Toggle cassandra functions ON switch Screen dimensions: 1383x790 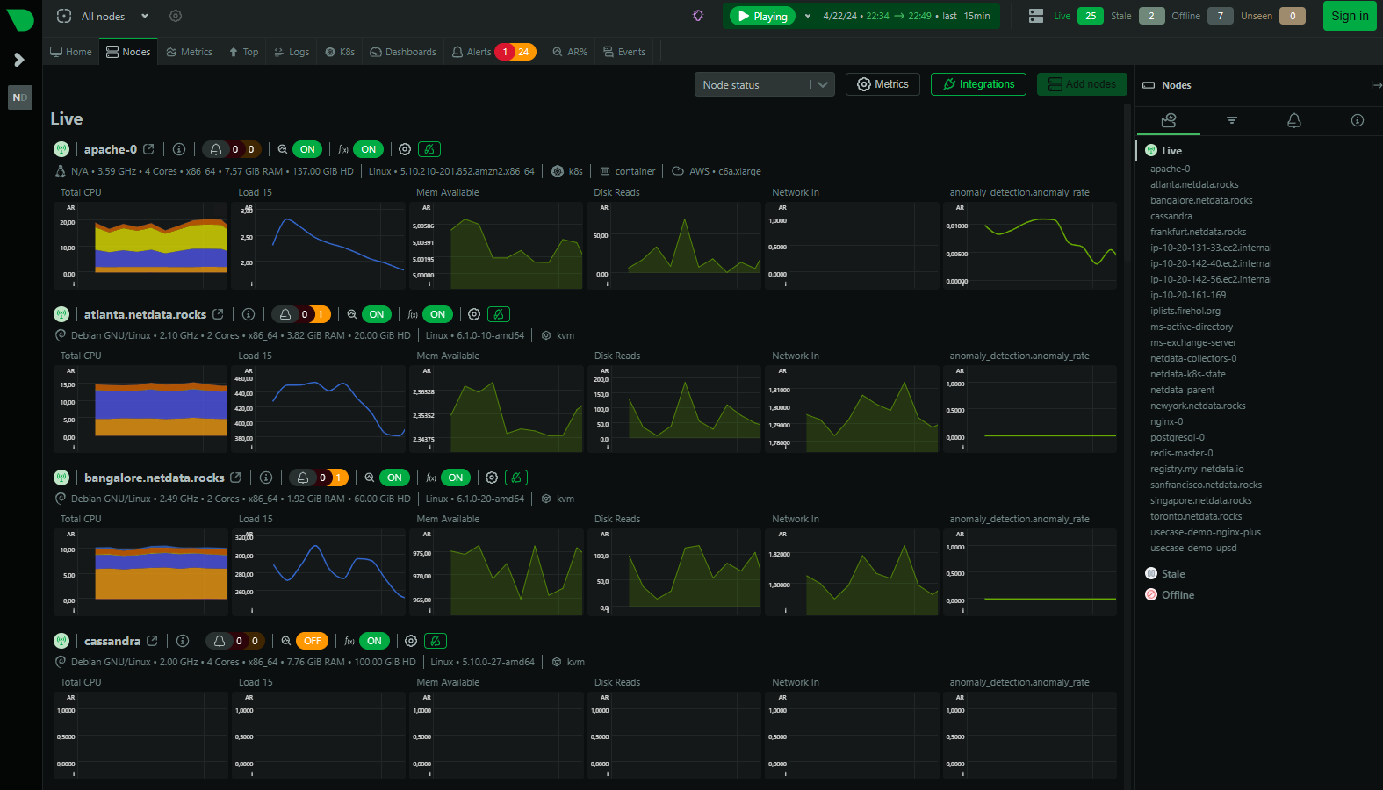[374, 641]
